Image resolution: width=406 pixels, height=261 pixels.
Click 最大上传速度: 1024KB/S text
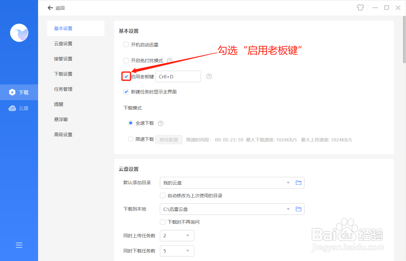click(x=327, y=140)
